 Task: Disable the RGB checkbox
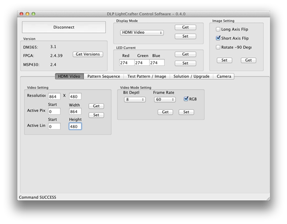pos(186,99)
